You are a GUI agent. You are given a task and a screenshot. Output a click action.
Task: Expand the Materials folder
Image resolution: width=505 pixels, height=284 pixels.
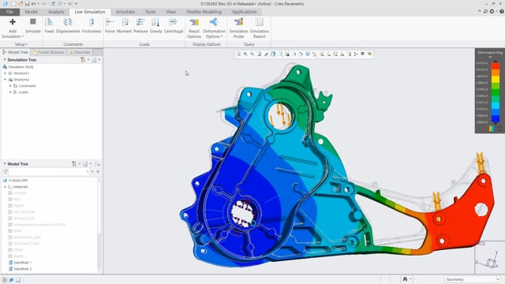click(x=6, y=187)
